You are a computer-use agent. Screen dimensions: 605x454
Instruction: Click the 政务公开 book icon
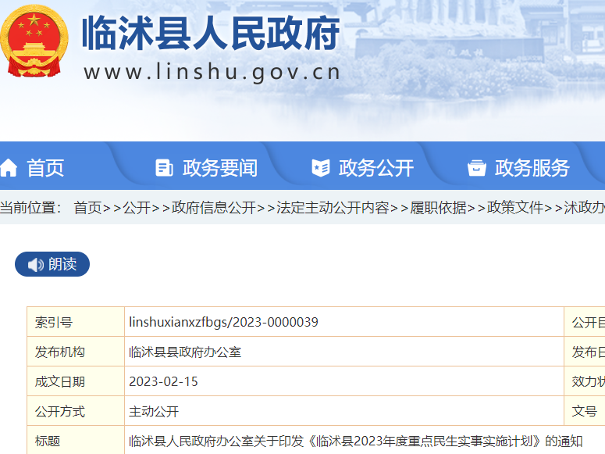click(320, 167)
